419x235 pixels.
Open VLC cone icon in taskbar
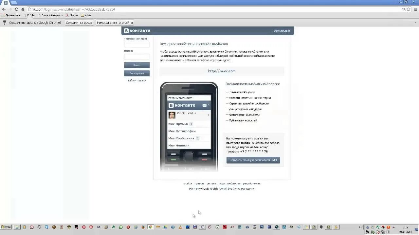[x=180, y=227]
